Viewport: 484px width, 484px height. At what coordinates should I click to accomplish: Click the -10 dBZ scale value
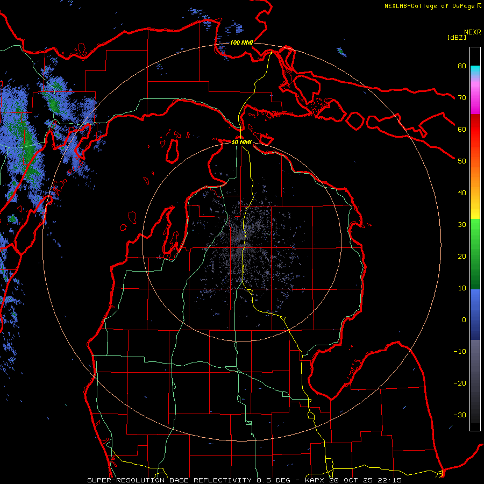point(460,352)
